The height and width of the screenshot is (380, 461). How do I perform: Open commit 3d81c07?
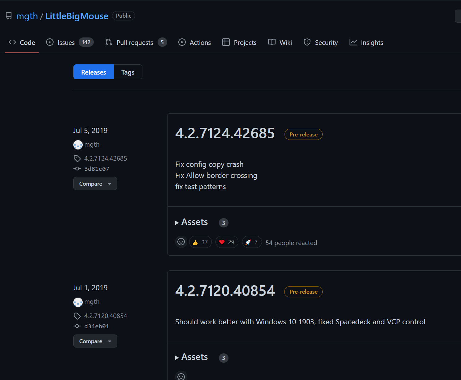click(x=97, y=169)
